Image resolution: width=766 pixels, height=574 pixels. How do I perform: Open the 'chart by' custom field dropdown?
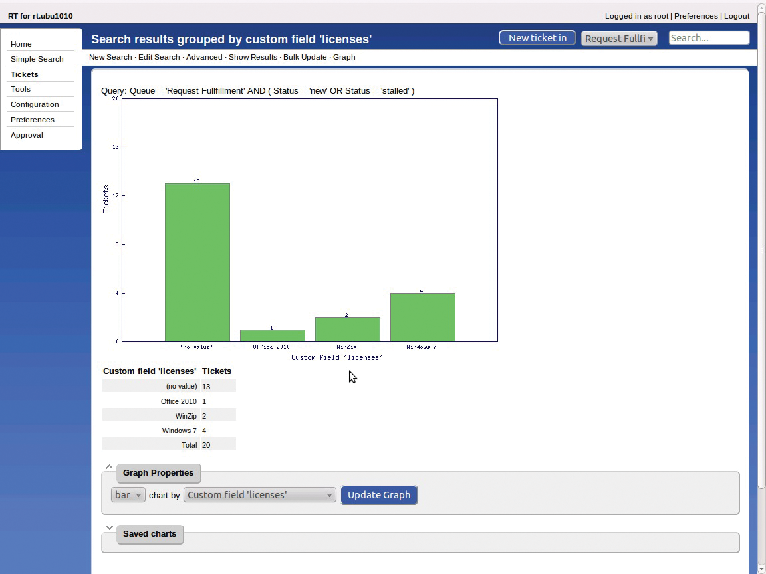click(x=259, y=495)
